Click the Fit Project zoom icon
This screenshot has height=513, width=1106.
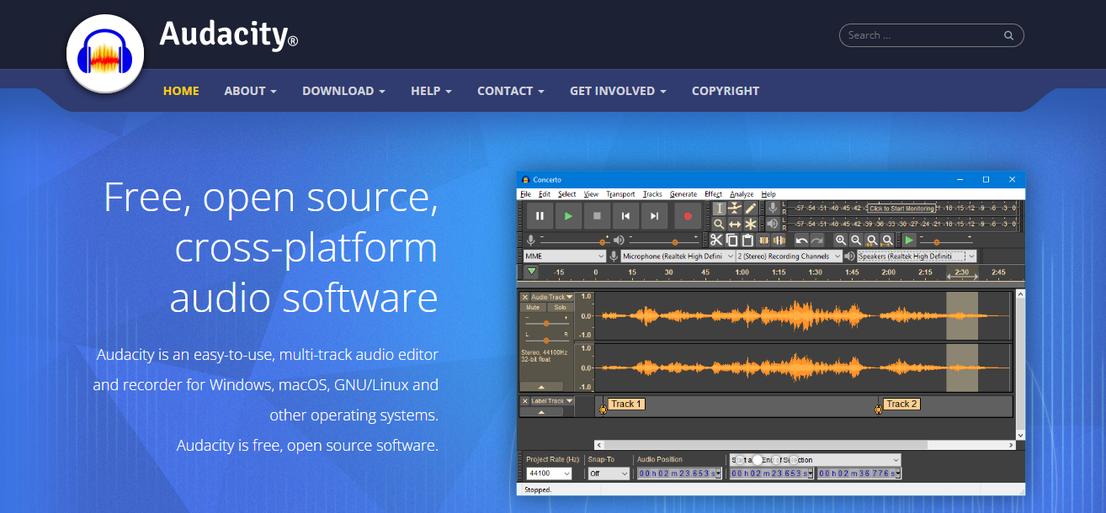pyautogui.click(x=886, y=241)
